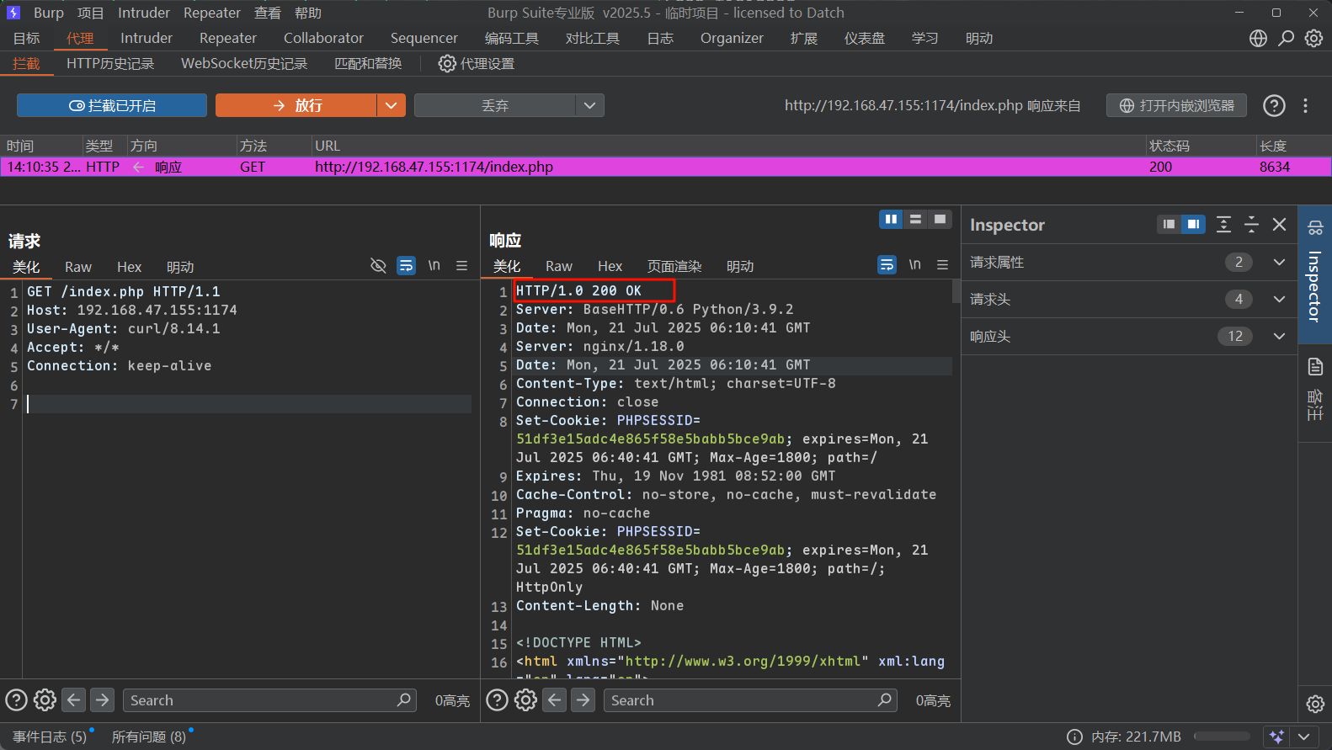Go back using request panel left arrow
This screenshot has height=750, width=1332.
click(x=74, y=699)
